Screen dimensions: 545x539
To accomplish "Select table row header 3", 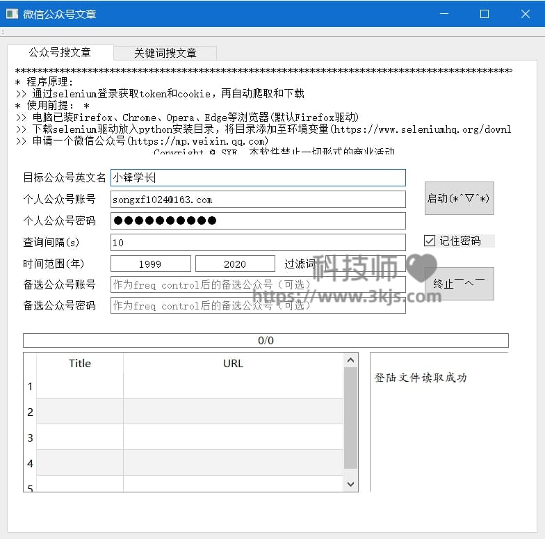I will (30, 437).
